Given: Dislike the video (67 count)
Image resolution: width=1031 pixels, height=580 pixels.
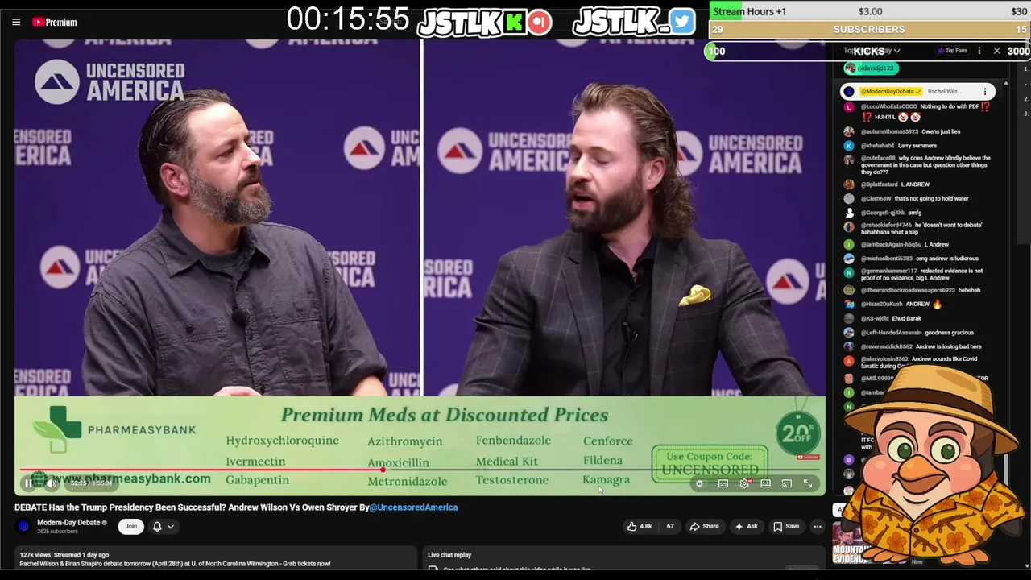Looking at the screenshot, I should pos(669,526).
